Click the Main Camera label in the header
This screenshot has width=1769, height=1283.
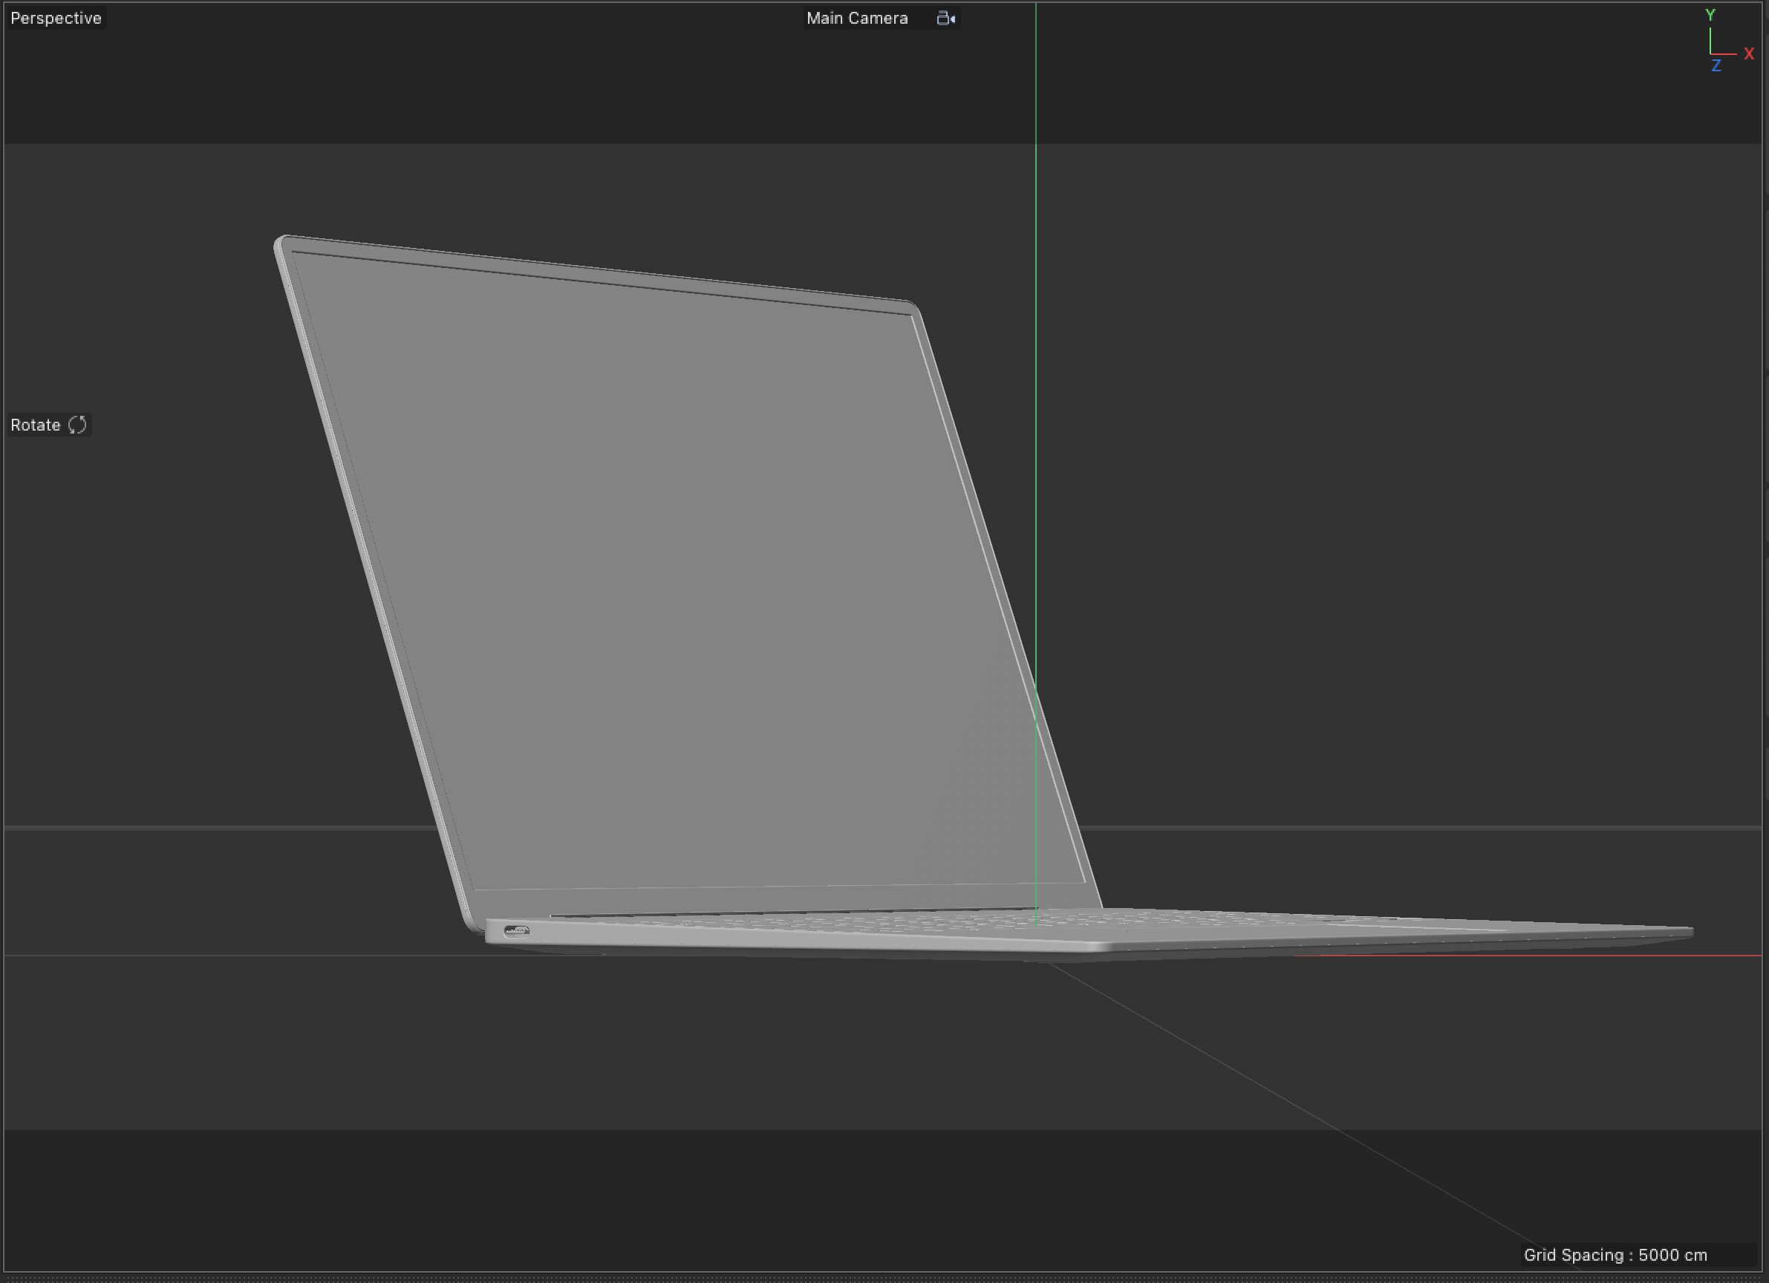pyautogui.click(x=856, y=17)
